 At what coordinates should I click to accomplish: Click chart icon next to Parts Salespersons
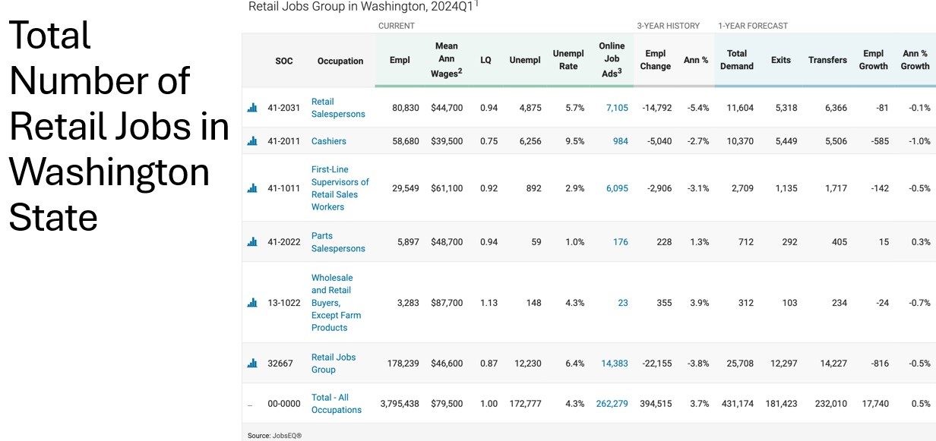click(252, 242)
